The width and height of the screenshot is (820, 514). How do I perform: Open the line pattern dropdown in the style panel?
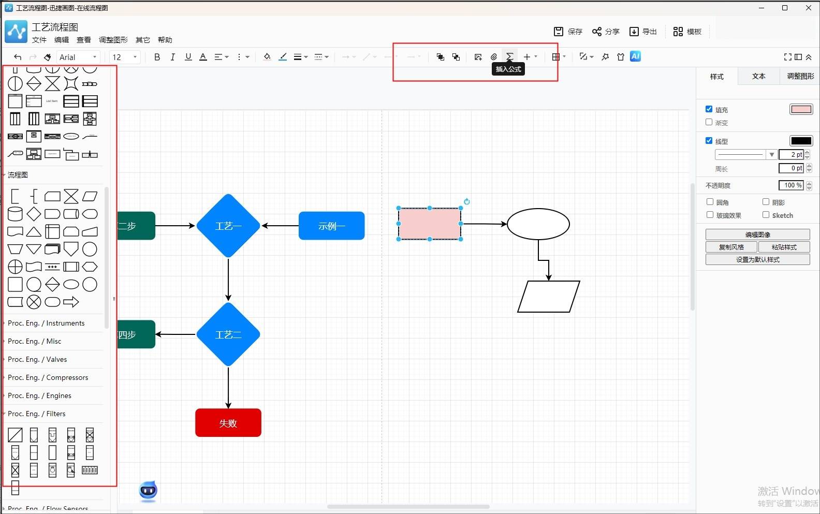[745, 154]
